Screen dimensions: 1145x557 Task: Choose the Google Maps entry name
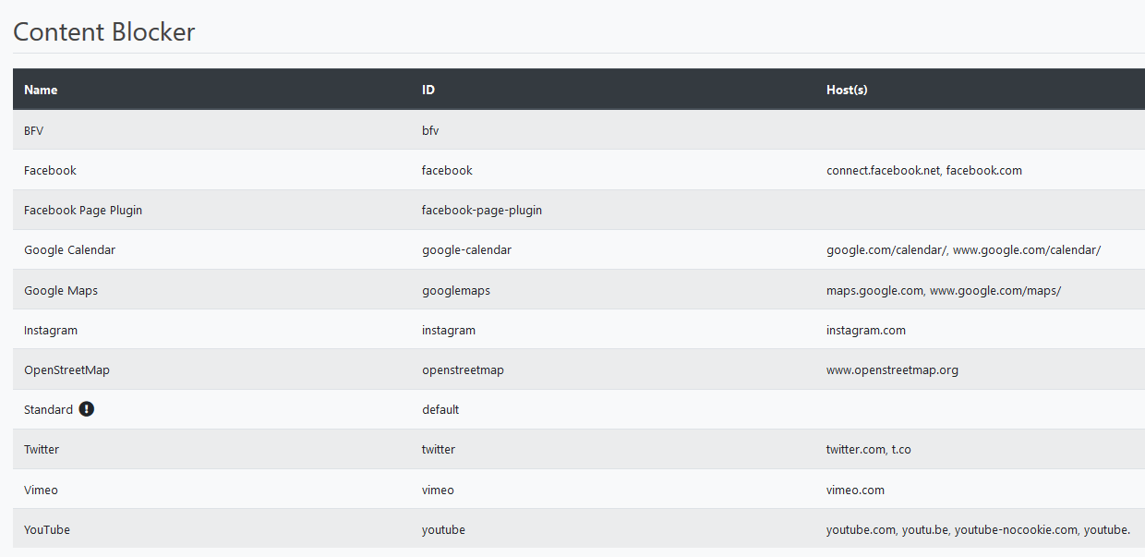coord(61,290)
